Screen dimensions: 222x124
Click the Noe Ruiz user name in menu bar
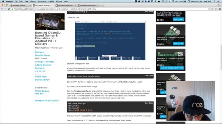[207, 1]
